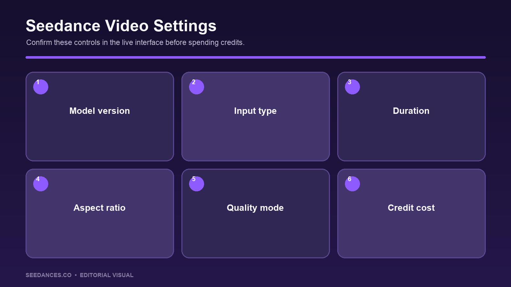Select the "Duration" label
511x287 pixels.
coord(411,111)
